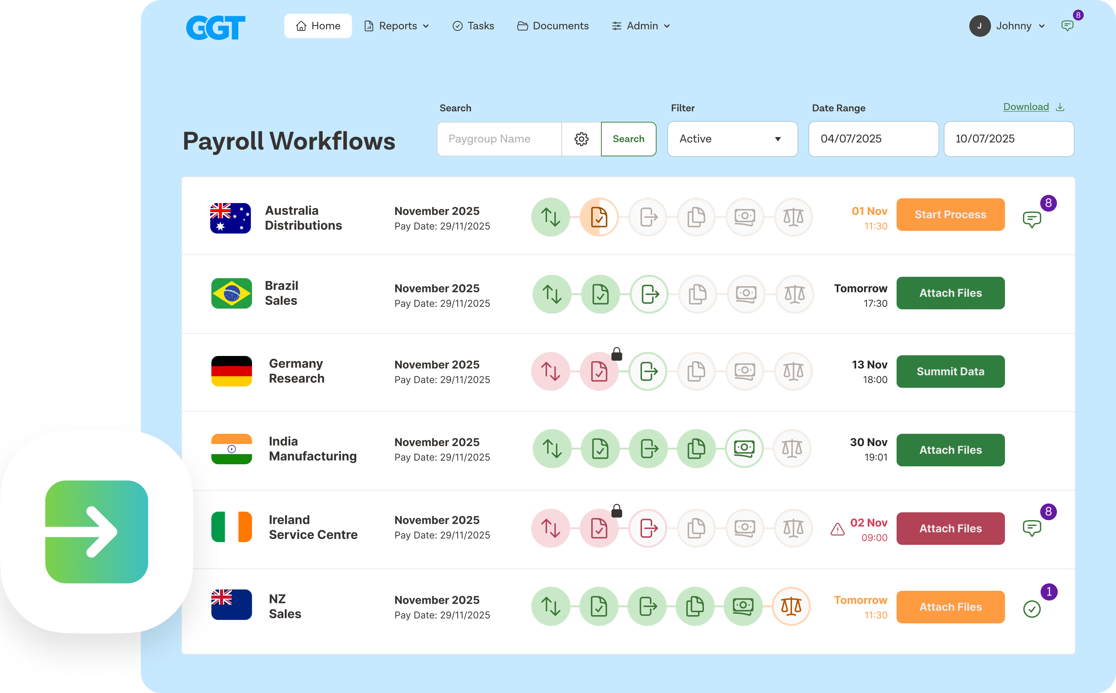Viewport: 1116px width, 693px height.
Task: Open Australia Distributions comments icon
Action: pos(1032,220)
